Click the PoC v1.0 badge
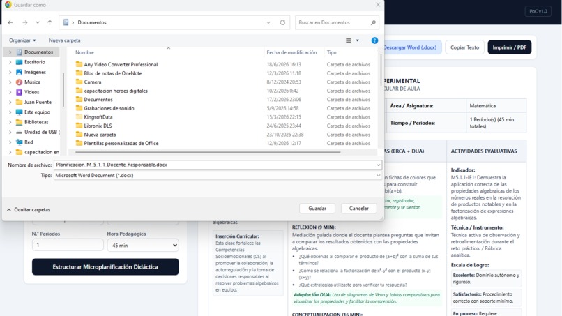This screenshot has height=316, width=562. pyautogui.click(x=538, y=11)
